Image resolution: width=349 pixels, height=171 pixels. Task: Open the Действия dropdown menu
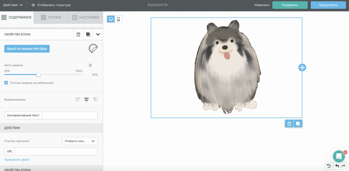(13, 5)
